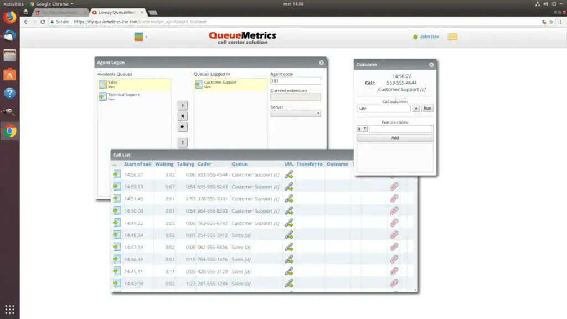Open Firefox from the Ubuntu dock

pos(10,17)
